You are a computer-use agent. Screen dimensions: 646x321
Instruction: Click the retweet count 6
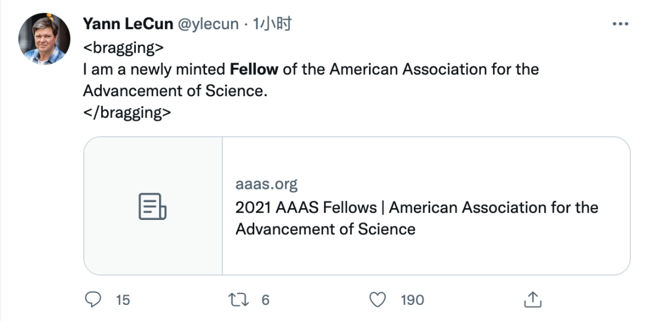(x=266, y=299)
